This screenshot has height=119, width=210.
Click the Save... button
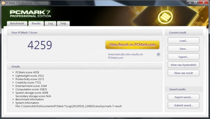[183, 49]
